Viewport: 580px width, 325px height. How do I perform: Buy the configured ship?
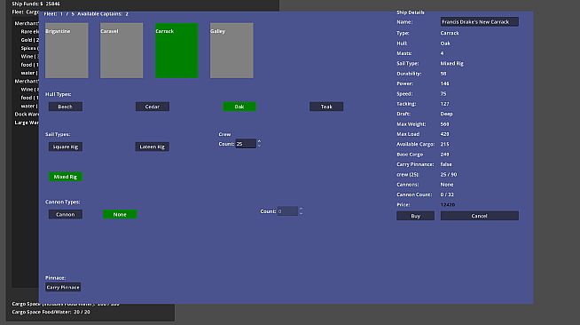click(415, 216)
